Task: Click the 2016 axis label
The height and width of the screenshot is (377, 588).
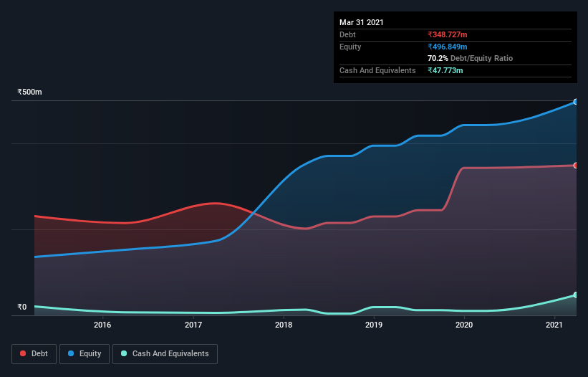Action: click(x=102, y=325)
